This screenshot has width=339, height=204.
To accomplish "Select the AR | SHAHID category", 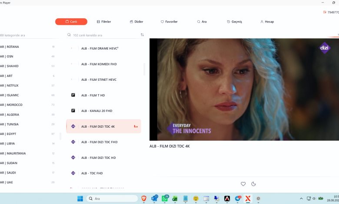I will (28, 66).
